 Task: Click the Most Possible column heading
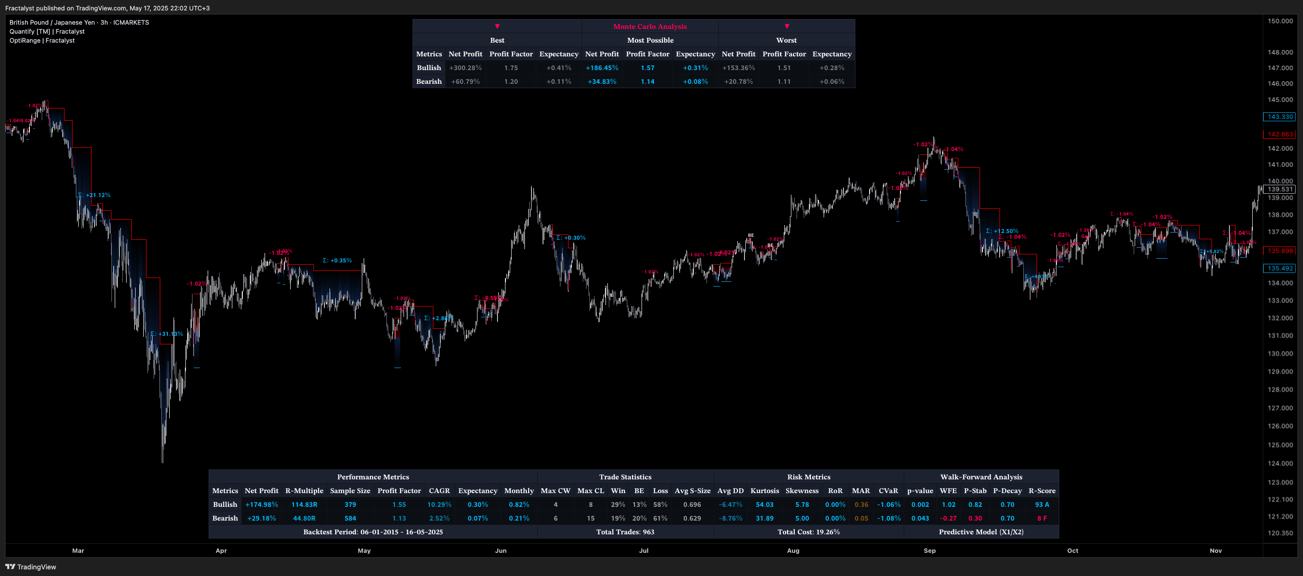[x=651, y=40]
